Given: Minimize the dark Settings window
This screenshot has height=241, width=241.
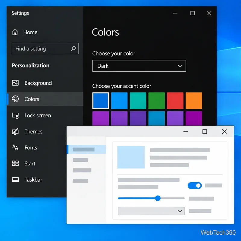Looking at the screenshot, I should point(175,13).
